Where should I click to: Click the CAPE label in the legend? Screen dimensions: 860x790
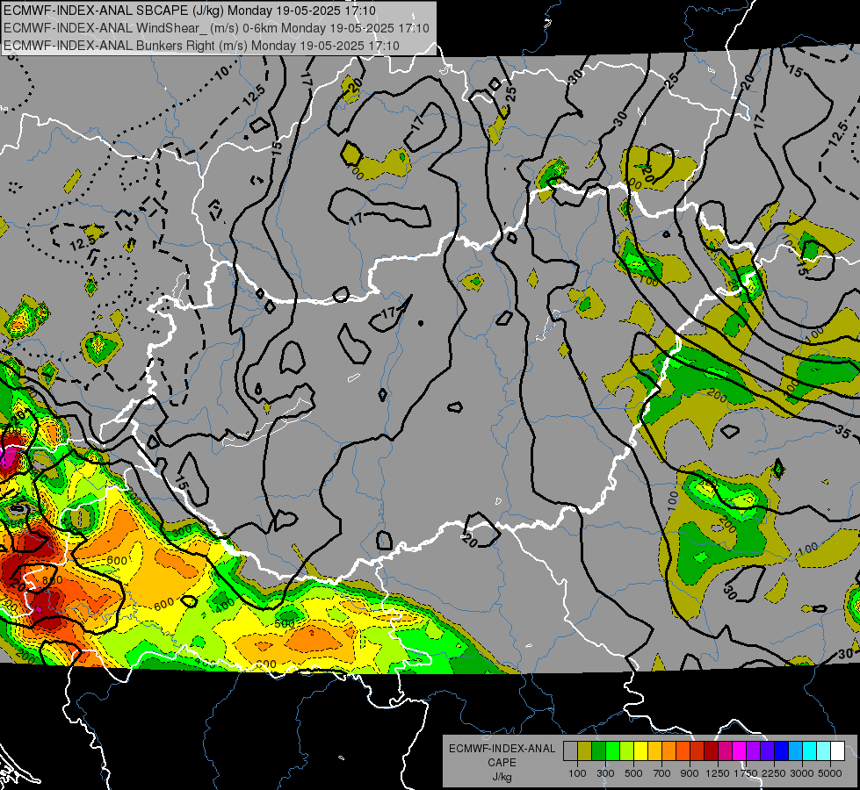502,763
